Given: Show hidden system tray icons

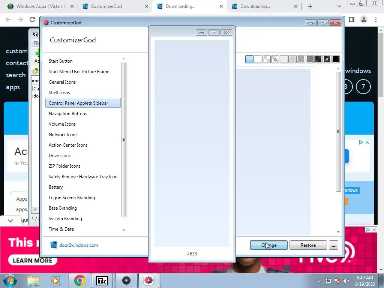Looking at the screenshot, I should pos(319,281).
